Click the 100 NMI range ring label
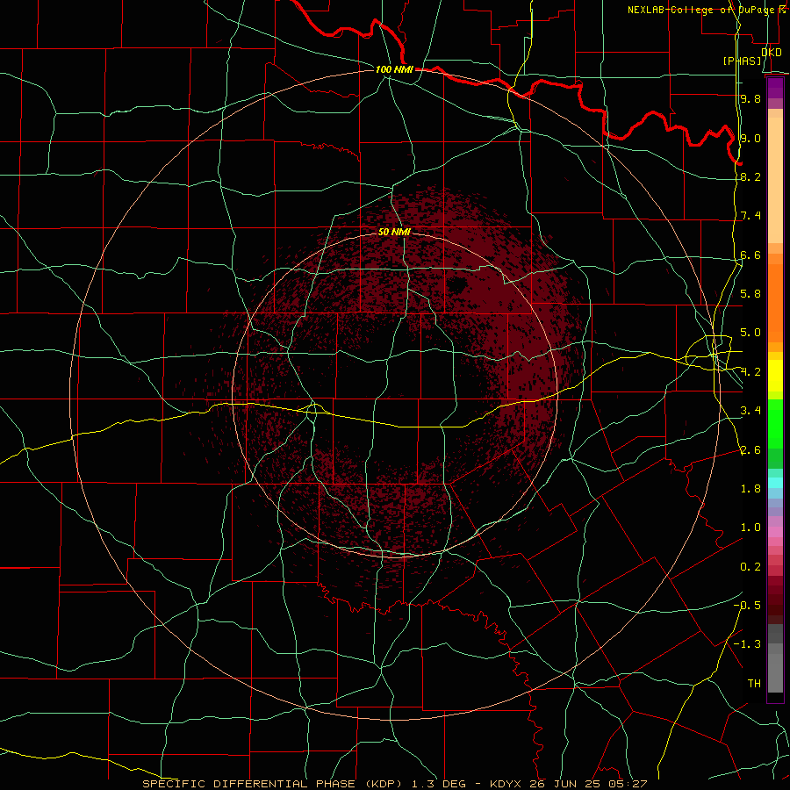 [x=394, y=69]
